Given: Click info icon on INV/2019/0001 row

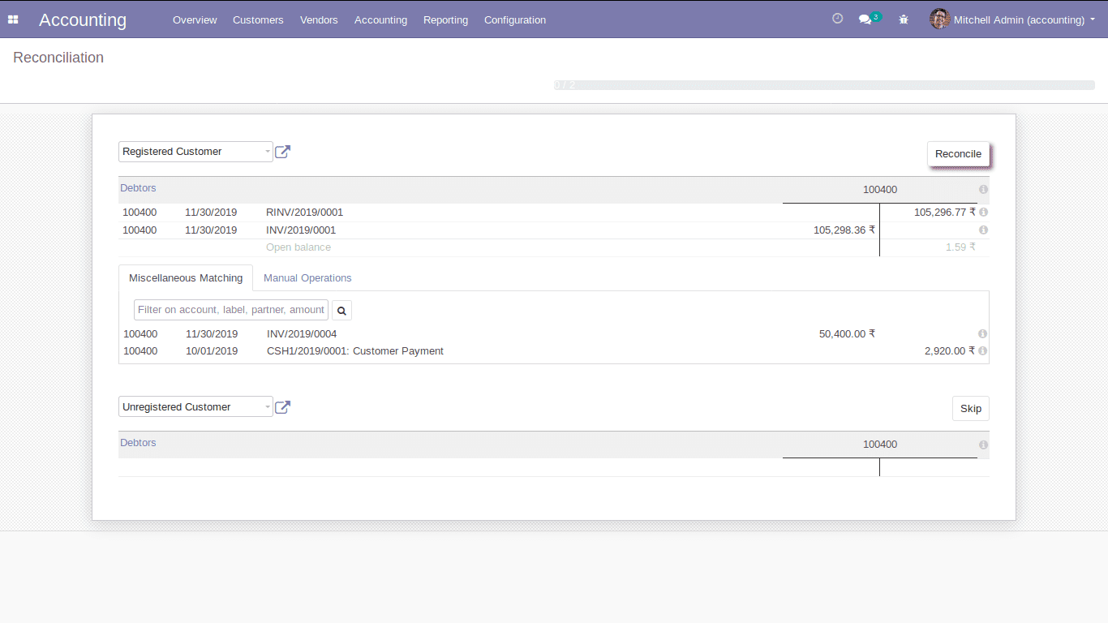Looking at the screenshot, I should coord(983,230).
